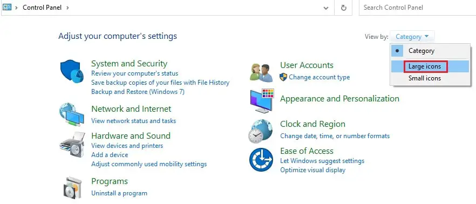Open the User Accounts people icon

261,73
